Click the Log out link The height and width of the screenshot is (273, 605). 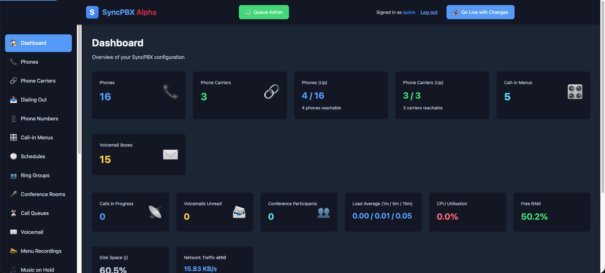(429, 12)
